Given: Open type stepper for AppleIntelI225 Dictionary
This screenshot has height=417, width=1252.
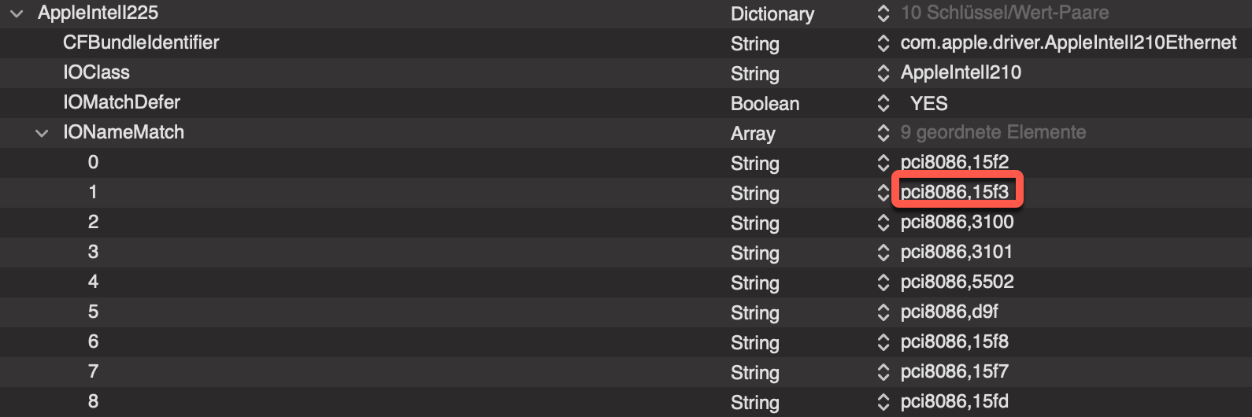Looking at the screenshot, I should (883, 13).
